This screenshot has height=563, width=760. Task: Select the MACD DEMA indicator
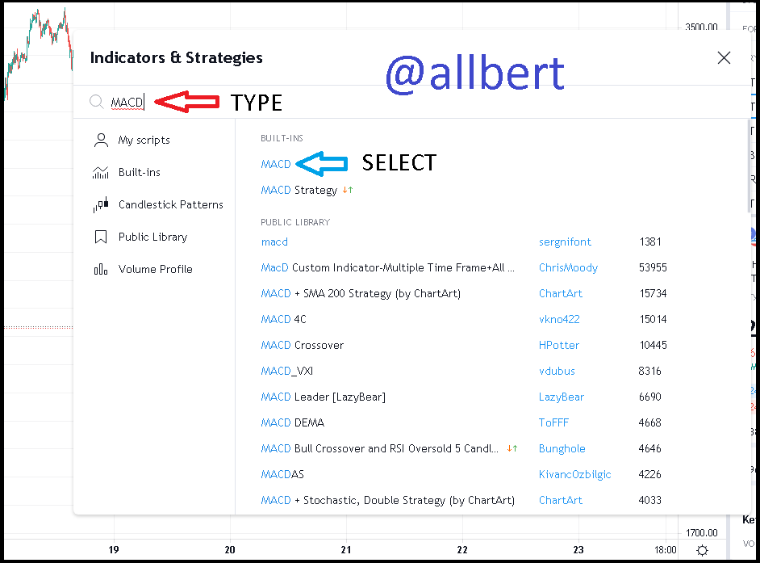[x=292, y=422]
